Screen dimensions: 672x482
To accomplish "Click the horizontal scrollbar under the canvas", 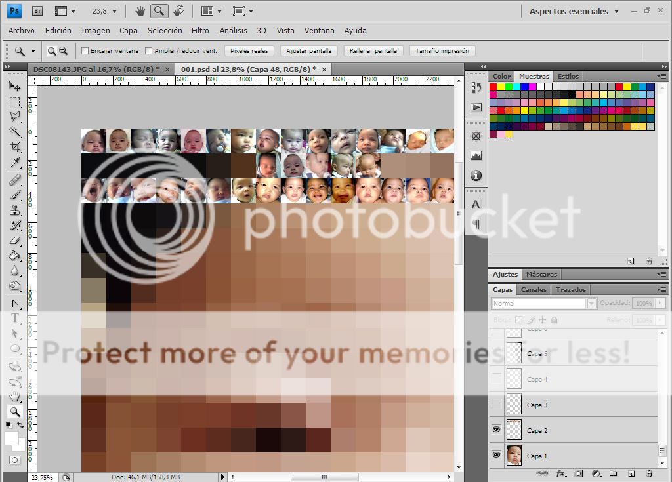I will (324, 477).
